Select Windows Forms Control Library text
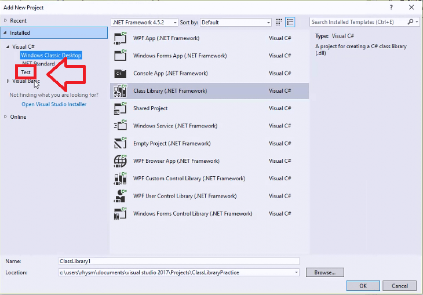 (x=193, y=214)
